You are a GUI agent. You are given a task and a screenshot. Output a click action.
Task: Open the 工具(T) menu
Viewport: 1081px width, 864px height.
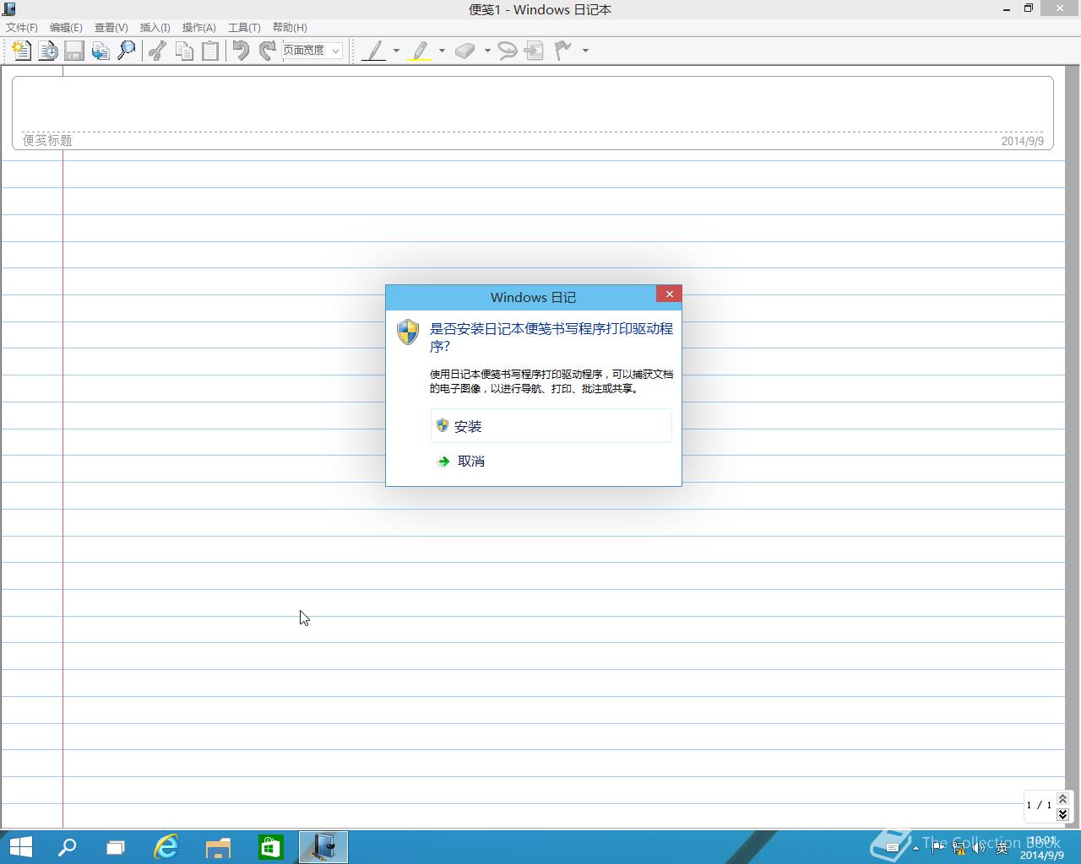(244, 28)
